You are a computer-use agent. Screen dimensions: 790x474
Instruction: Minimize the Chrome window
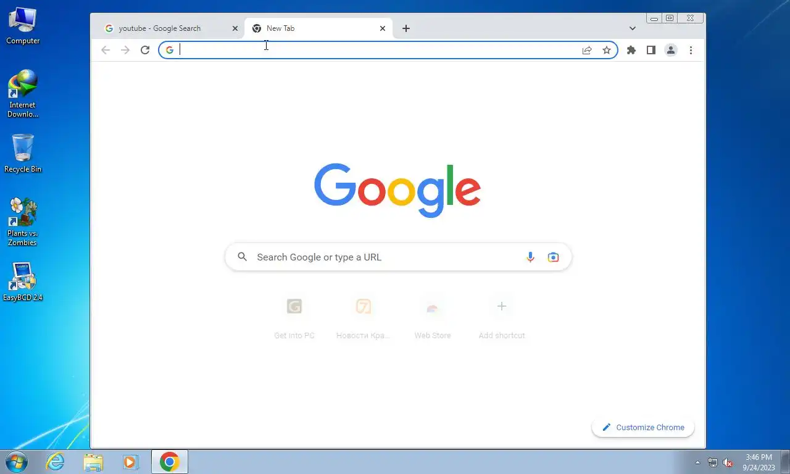654,19
